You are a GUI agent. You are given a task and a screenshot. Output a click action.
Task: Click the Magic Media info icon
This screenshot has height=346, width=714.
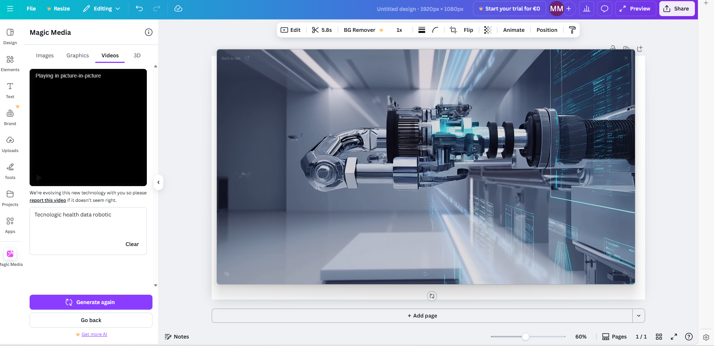[149, 32]
